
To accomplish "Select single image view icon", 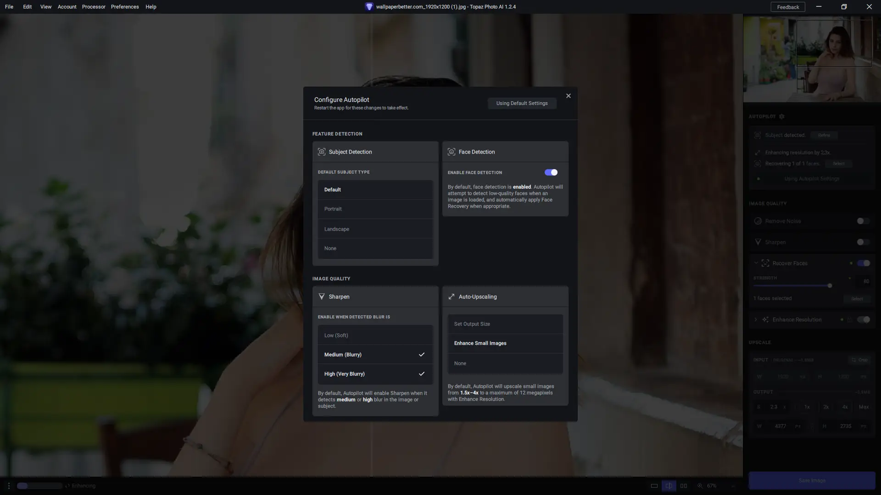I will point(654,486).
